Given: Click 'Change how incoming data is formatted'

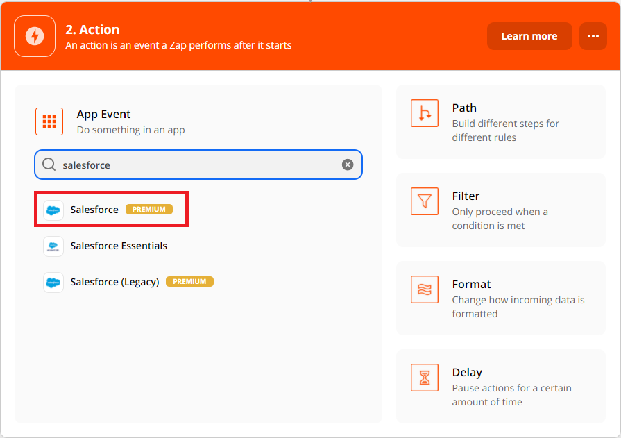Looking at the screenshot, I should pyautogui.click(x=518, y=307).
